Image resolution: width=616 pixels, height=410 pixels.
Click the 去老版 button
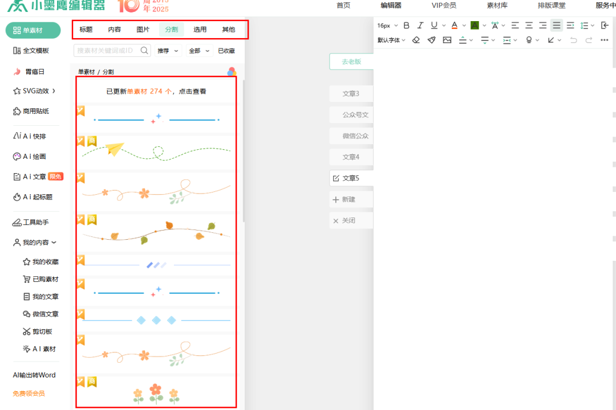click(351, 61)
